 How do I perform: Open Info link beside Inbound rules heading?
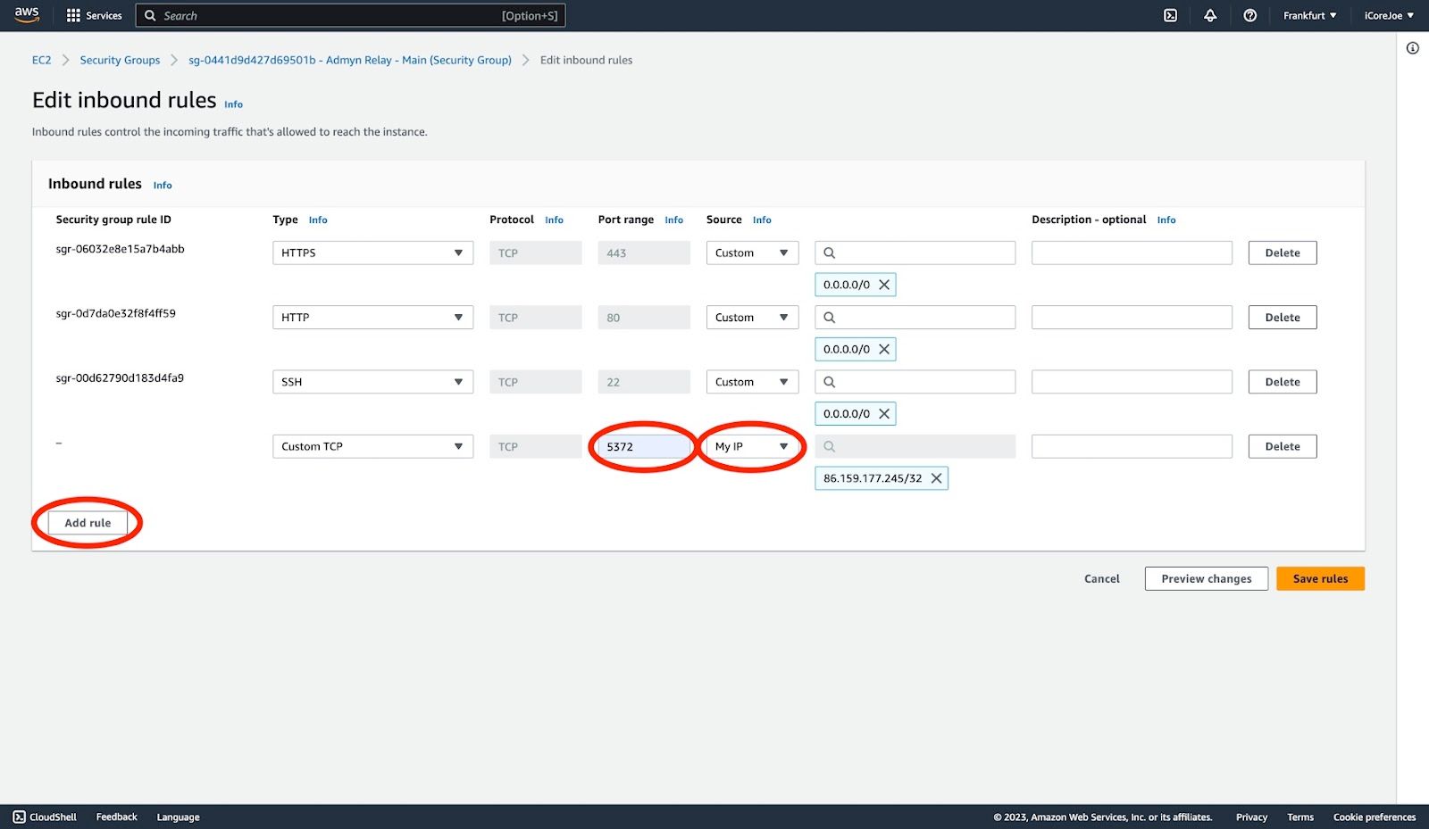click(x=163, y=185)
